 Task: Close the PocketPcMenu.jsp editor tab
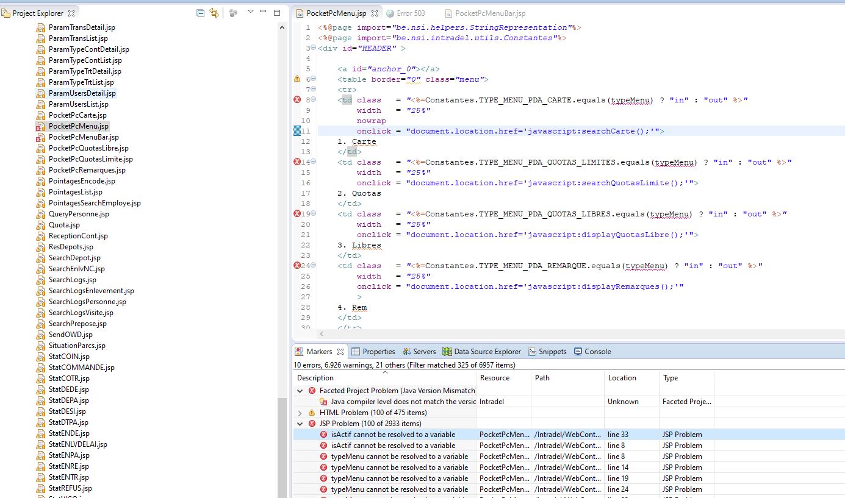374,13
